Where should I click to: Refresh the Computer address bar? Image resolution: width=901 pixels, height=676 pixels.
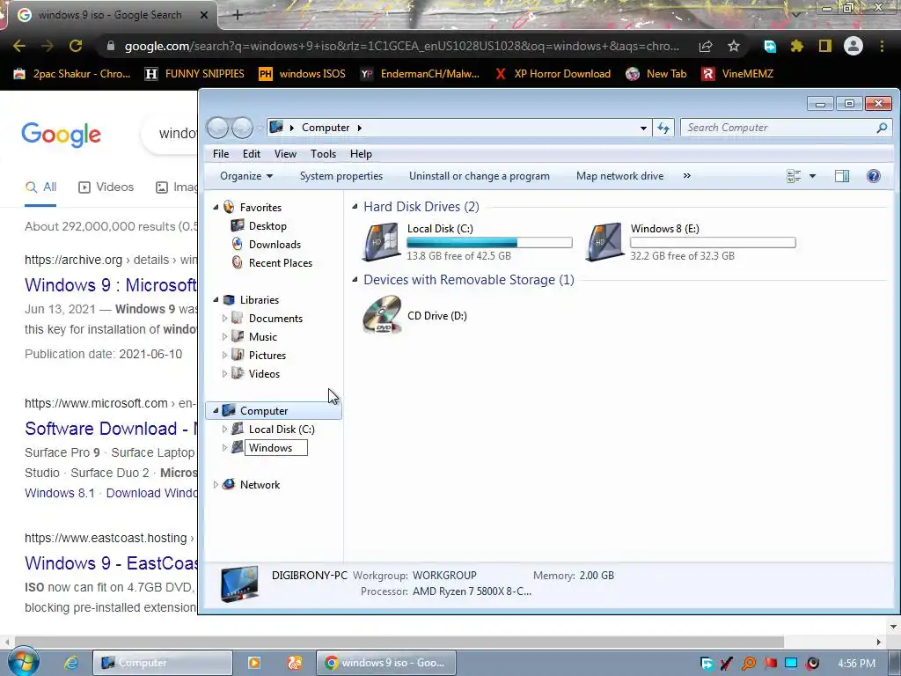[663, 128]
